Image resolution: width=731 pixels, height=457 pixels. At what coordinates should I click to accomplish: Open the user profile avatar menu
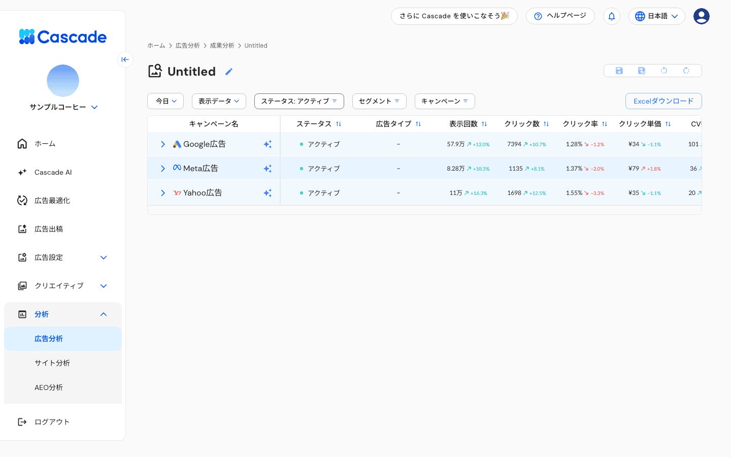point(702,16)
